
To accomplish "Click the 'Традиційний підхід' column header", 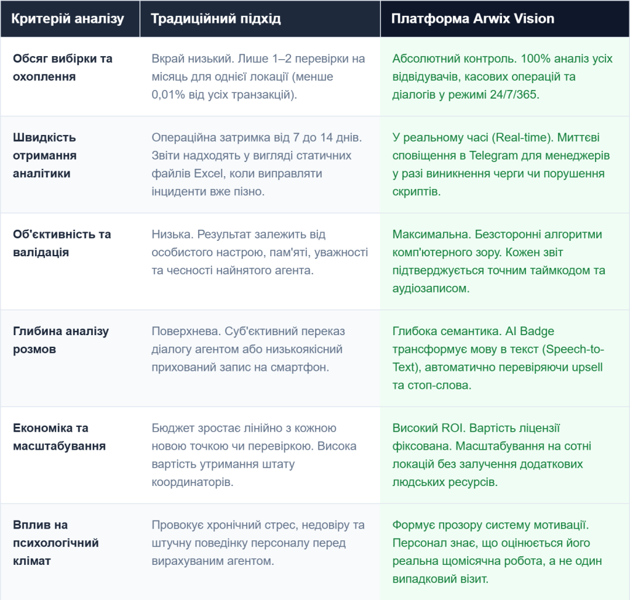I will point(260,19).
